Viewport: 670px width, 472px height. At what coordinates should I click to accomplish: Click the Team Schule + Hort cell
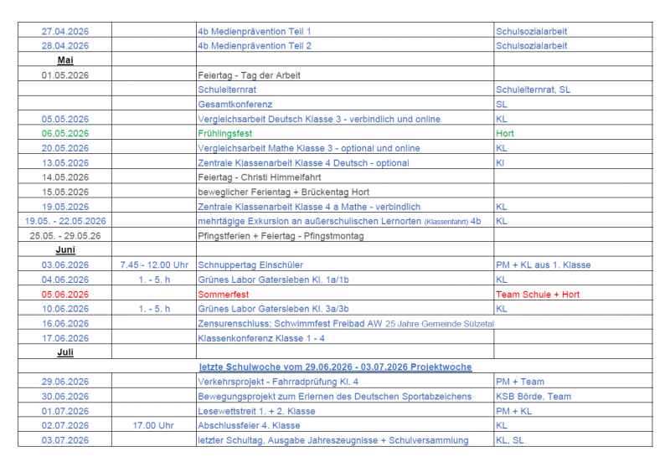click(538, 295)
